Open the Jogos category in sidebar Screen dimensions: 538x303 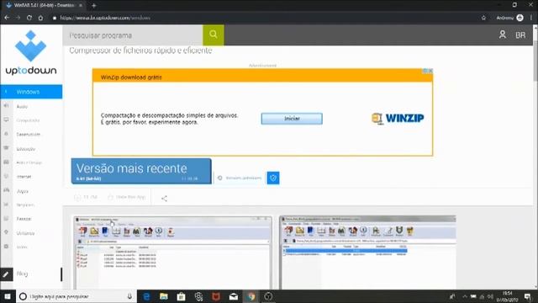coord(23,191)
